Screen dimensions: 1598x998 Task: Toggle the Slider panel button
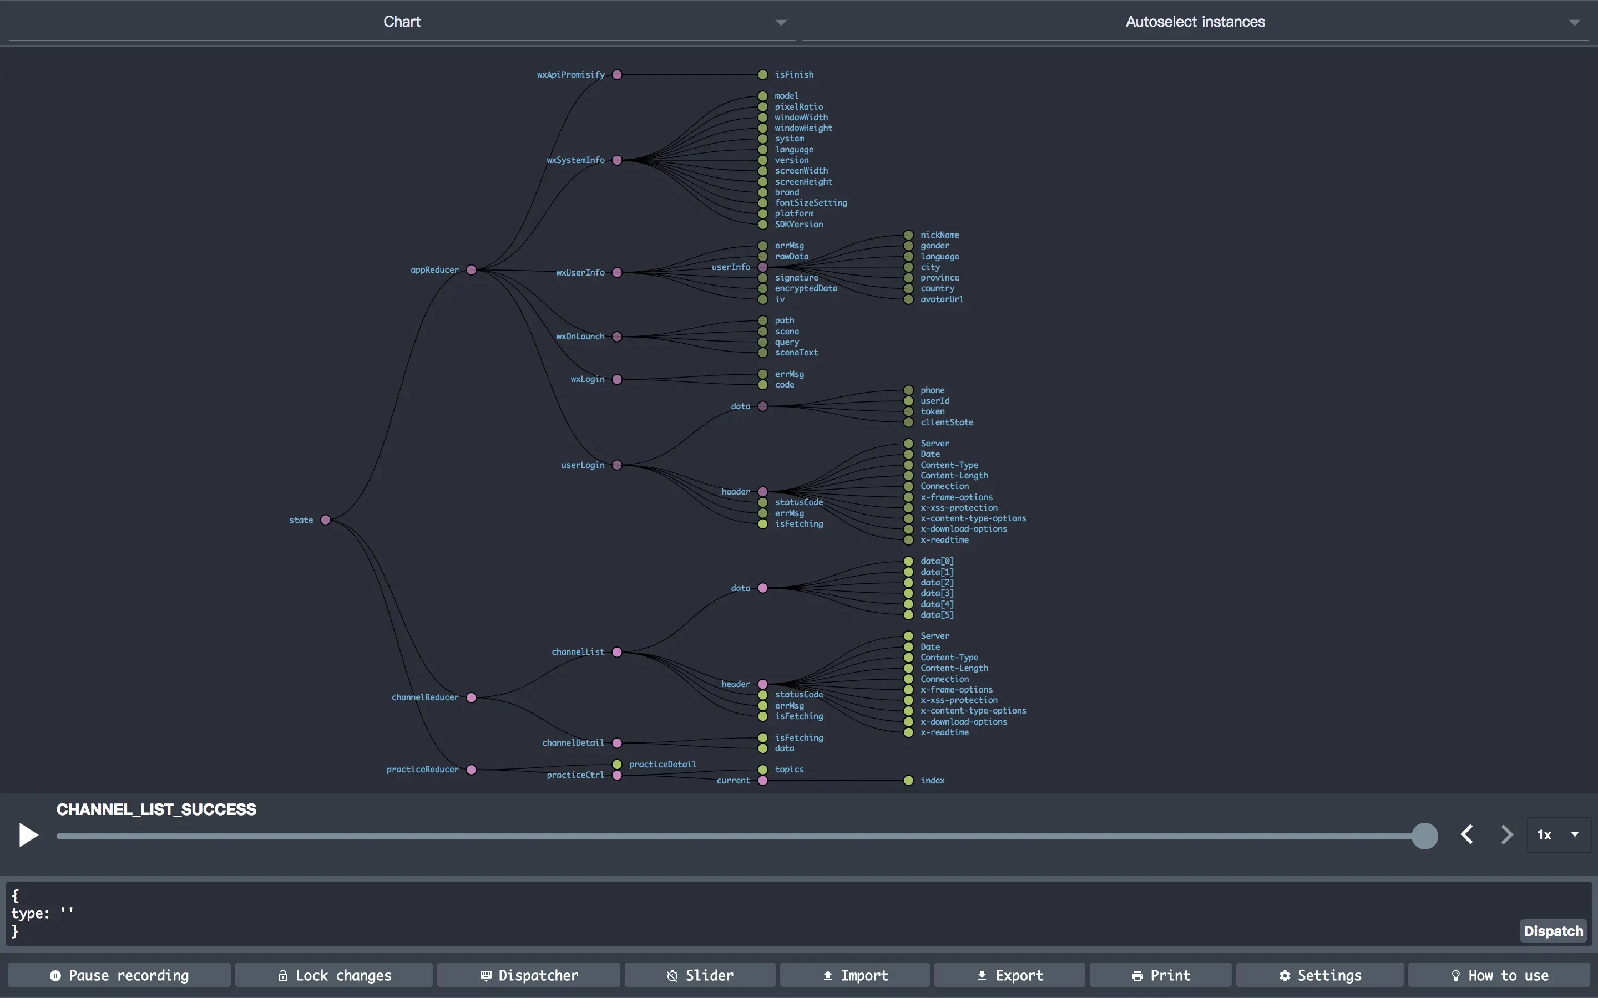tap(700, 975)
